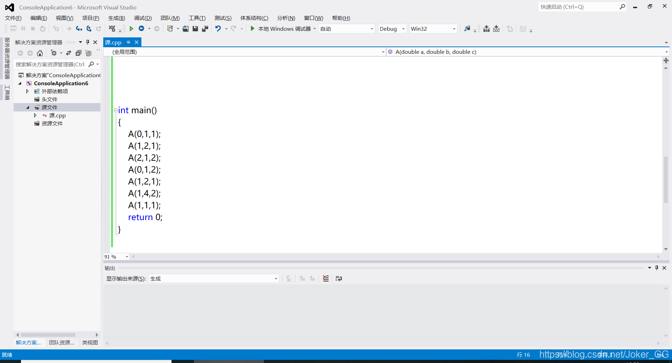The width and height of the screenshot is (672, 363).
Task: Open the 调试(D) debug menu
Action: pos(143,18)
